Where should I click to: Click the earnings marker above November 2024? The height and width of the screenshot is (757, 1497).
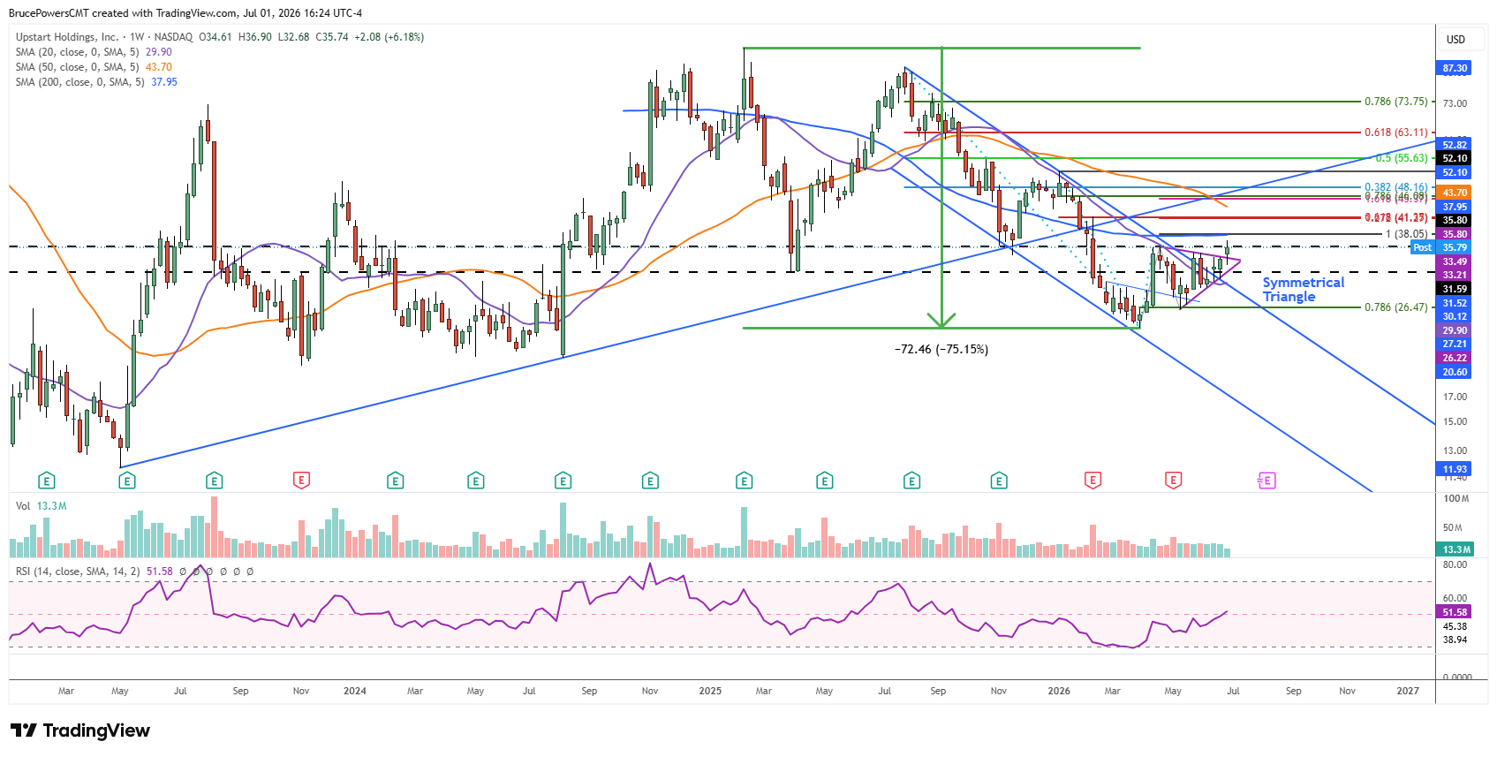click(650, 481)
